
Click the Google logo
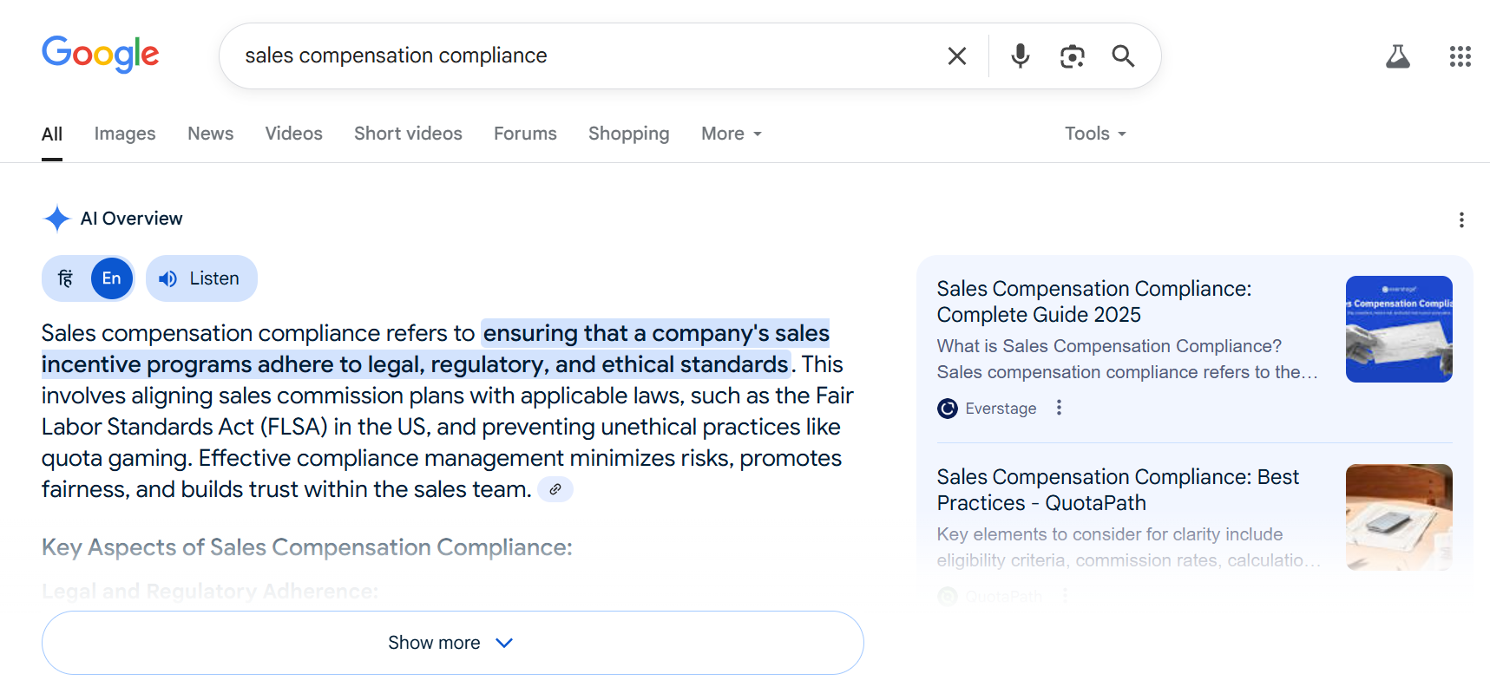pos(101,55)
